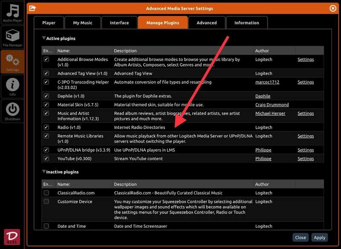This screenshot has width=341, height=249.
Task: Switch to the Player tab
Action: (49, 23)
